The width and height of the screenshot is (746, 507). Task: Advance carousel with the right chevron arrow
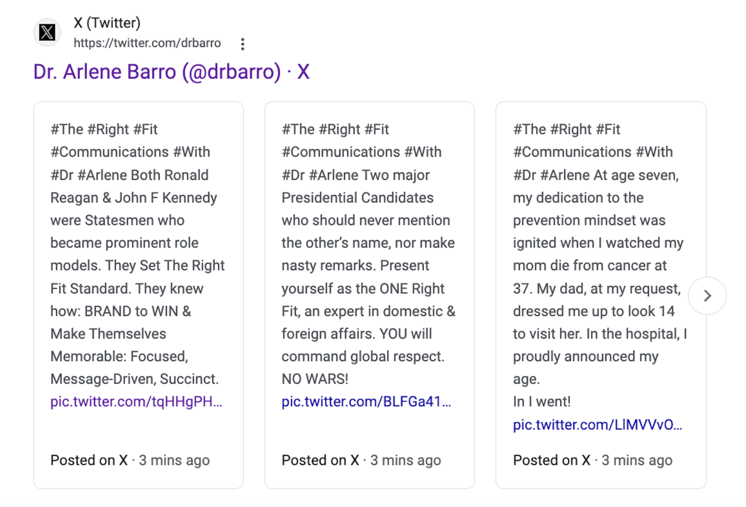pyautogui.click(x=707, y=296)
